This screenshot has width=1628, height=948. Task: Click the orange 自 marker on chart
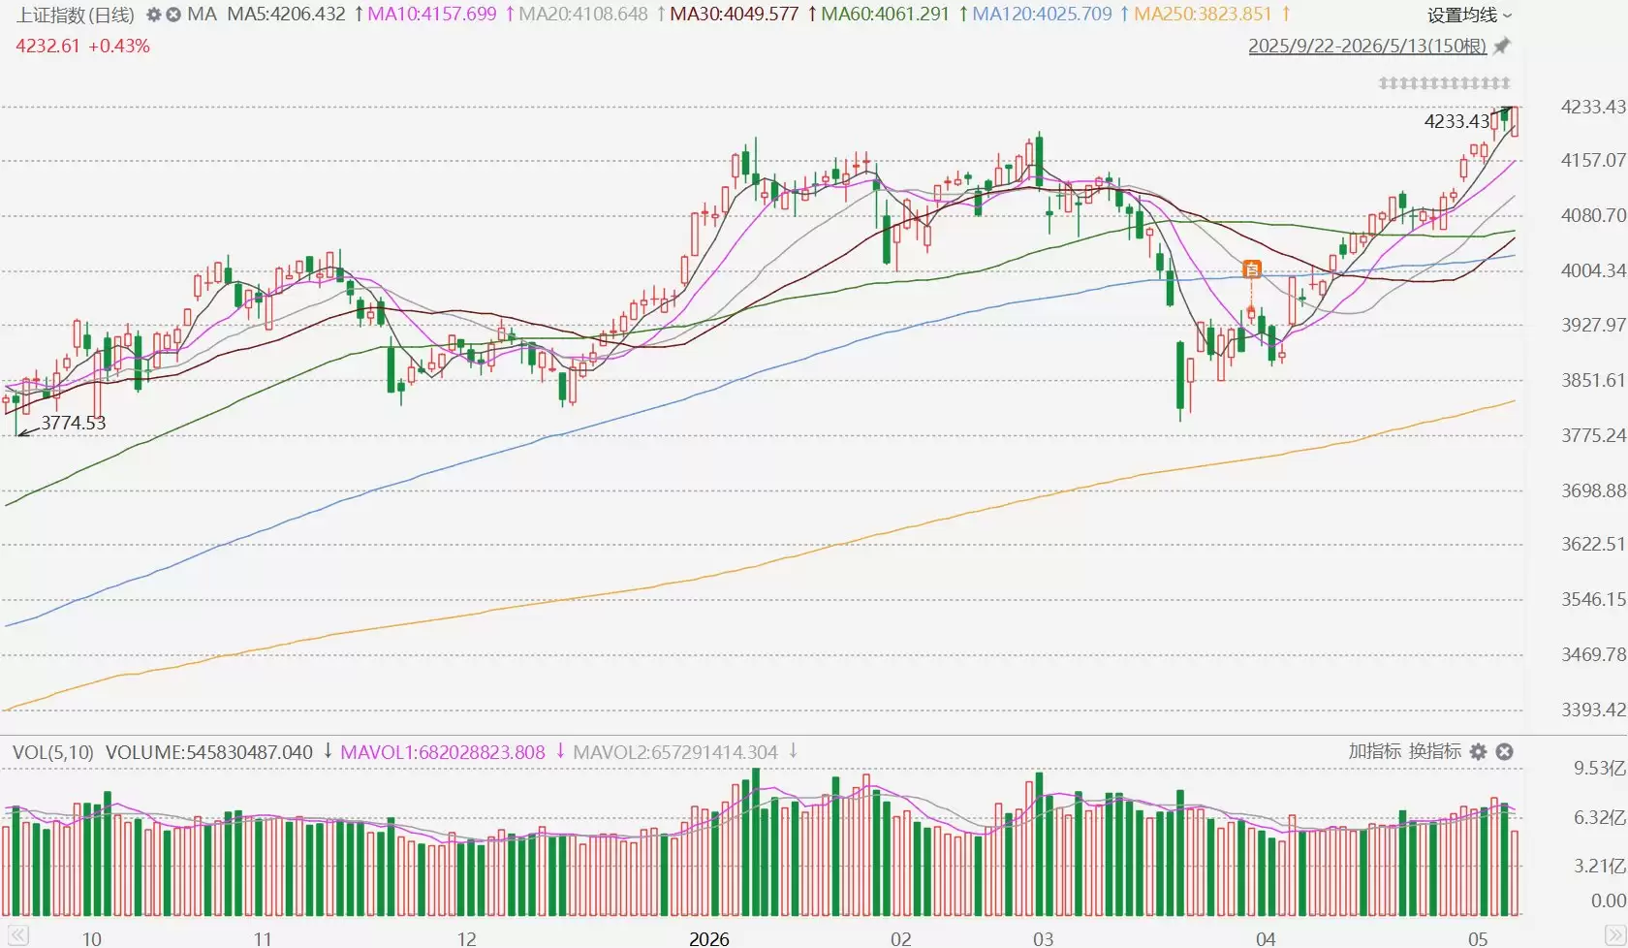pyautogui.click(x=1251, y=269)
